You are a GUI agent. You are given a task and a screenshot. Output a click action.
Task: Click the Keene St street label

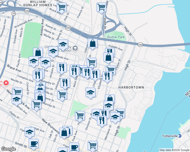pos(51,27)
